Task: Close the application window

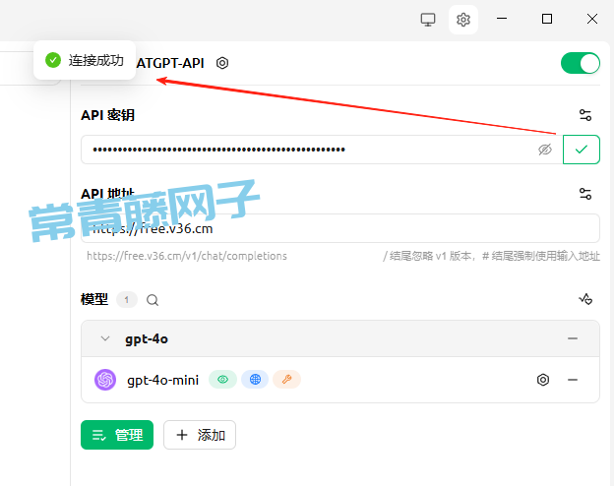Action: pos(592,19)
